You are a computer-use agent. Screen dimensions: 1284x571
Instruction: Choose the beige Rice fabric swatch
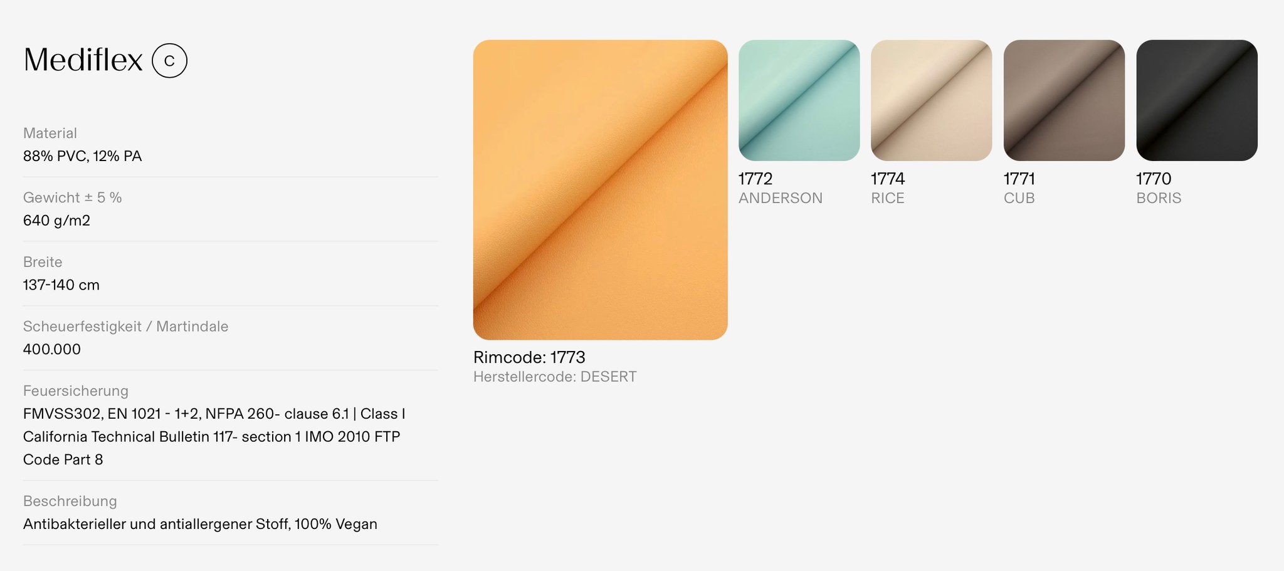(931, 100)
